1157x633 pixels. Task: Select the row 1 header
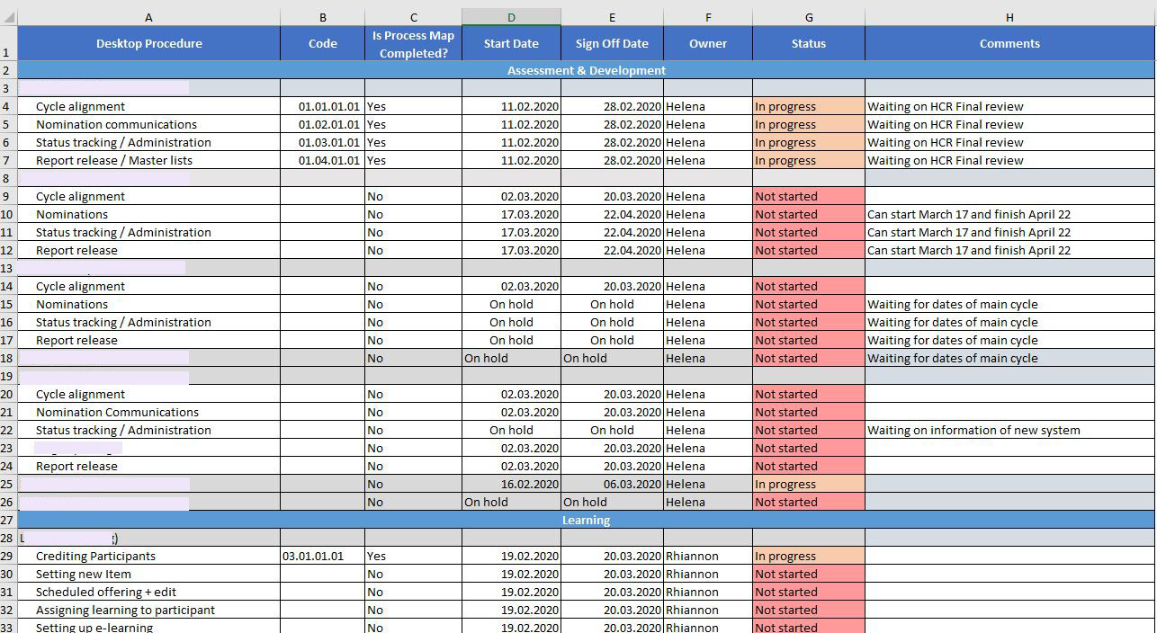(x=11, y=43)
